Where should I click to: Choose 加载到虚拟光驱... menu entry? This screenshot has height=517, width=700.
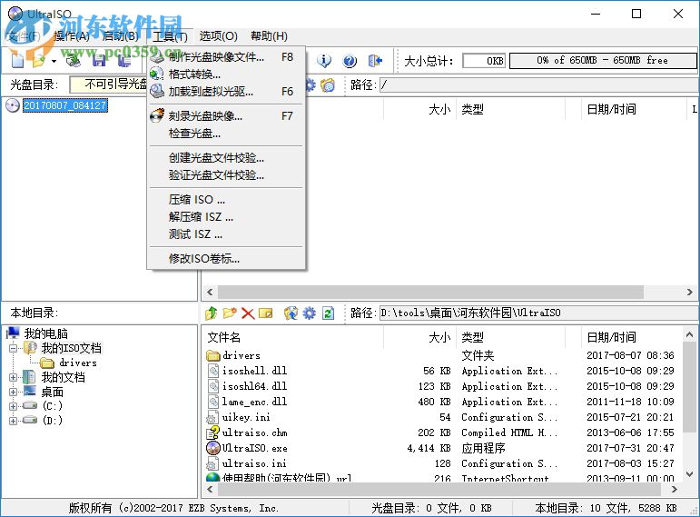point(226,92)
